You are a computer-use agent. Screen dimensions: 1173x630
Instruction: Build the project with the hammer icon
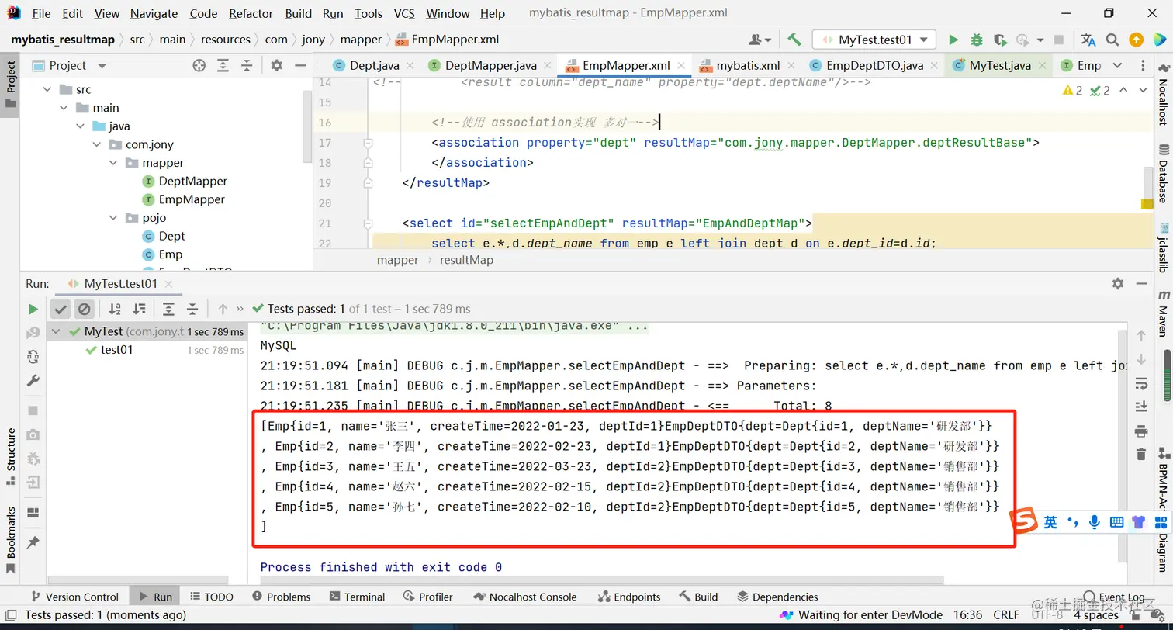coord(794,40)
